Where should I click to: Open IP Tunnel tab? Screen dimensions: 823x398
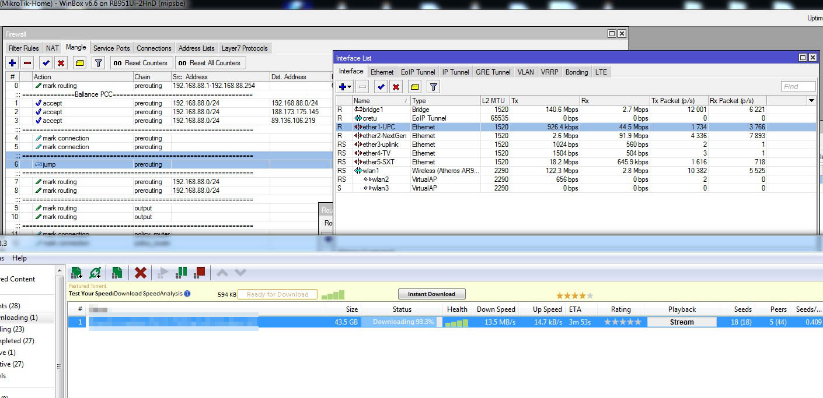pyautogui.click(x=455, y=72)
